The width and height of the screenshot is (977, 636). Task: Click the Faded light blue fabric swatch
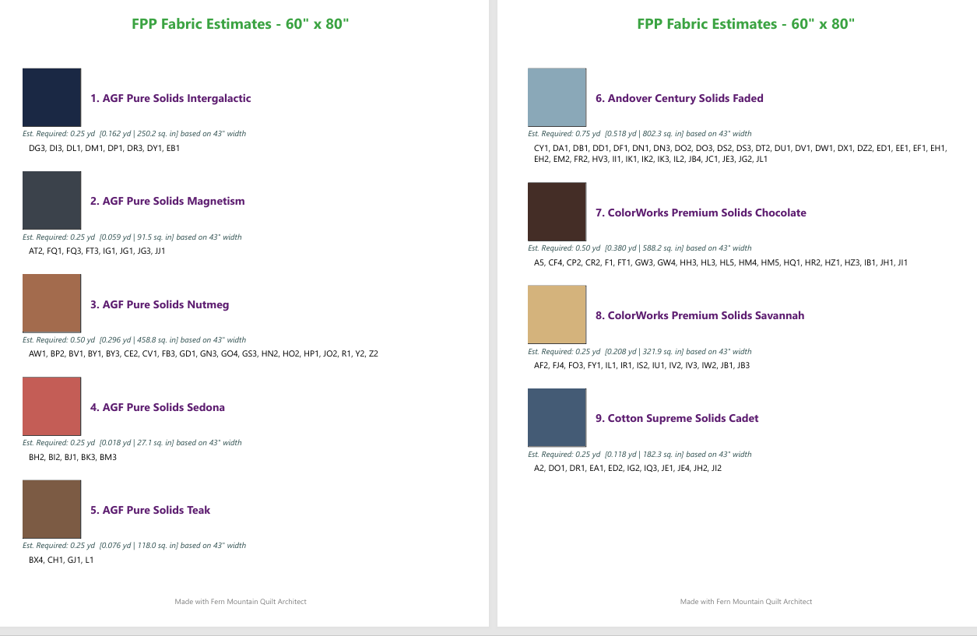tap(557, 97)
